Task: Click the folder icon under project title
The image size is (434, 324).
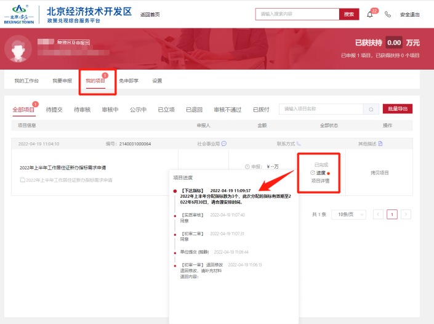Action: point(22,180)
